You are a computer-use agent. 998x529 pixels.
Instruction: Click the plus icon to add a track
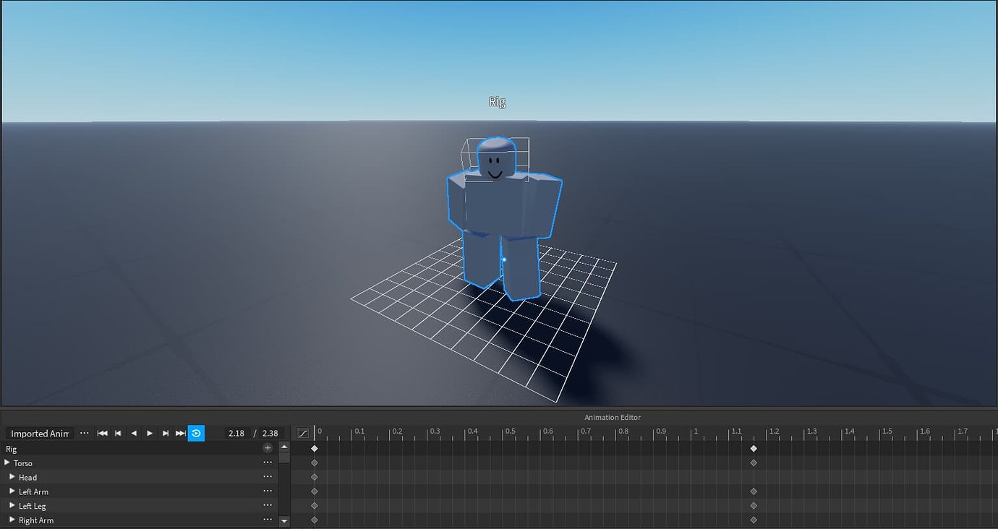tap(267, 447)
